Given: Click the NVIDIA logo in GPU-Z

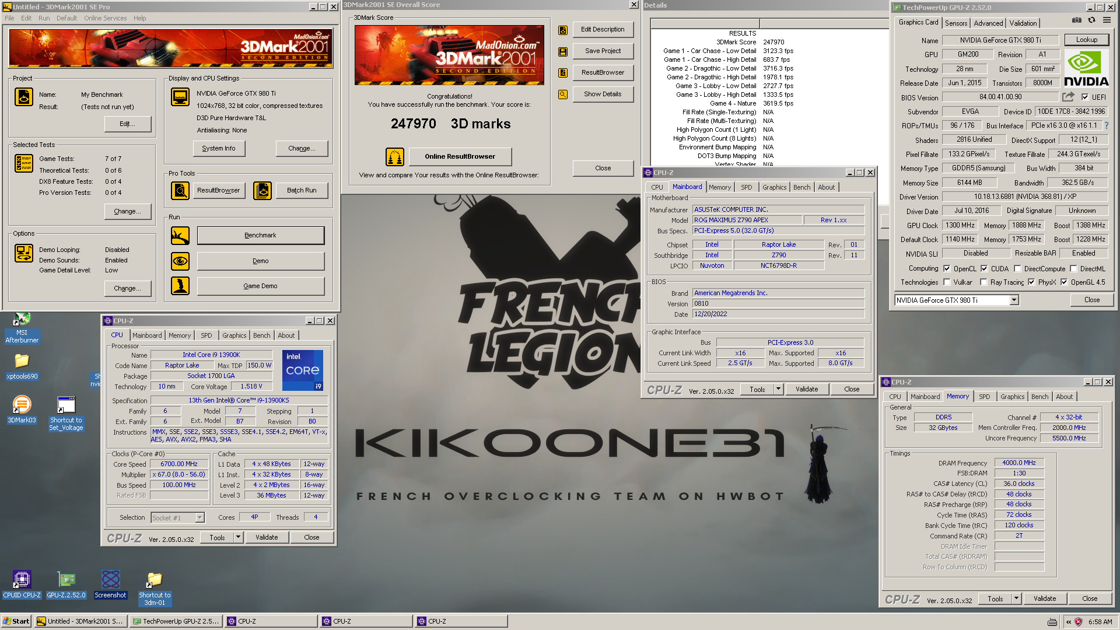Looking at the screenshot, I should pos(1086,68).
